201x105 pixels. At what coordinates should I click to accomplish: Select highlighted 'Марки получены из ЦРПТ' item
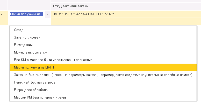click(x=34, y=67)
